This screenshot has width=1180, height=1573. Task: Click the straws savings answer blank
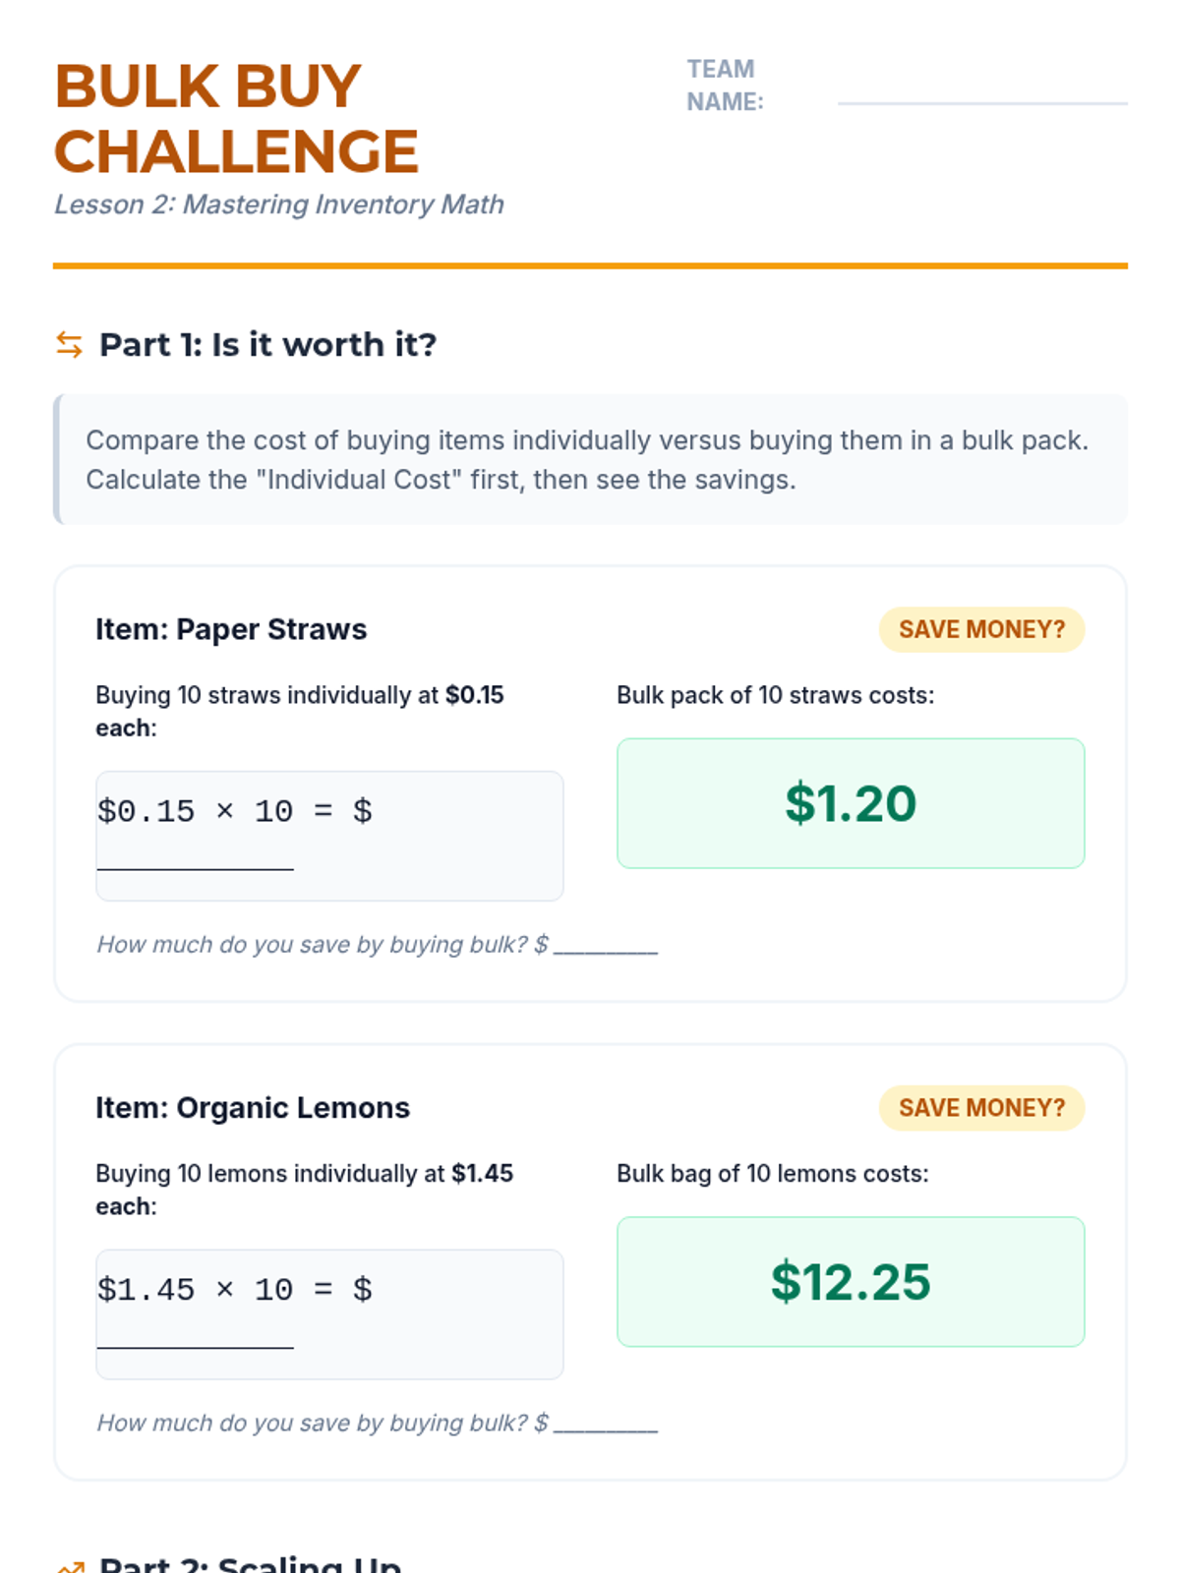coord(606,948)
